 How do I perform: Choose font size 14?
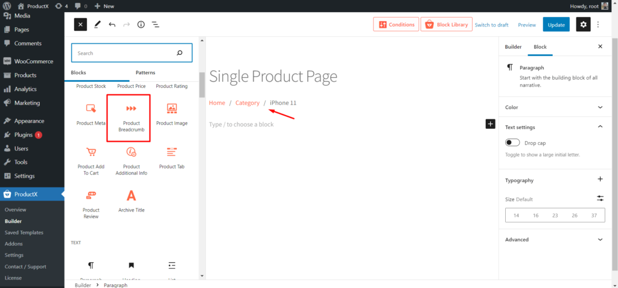[517, 215]
